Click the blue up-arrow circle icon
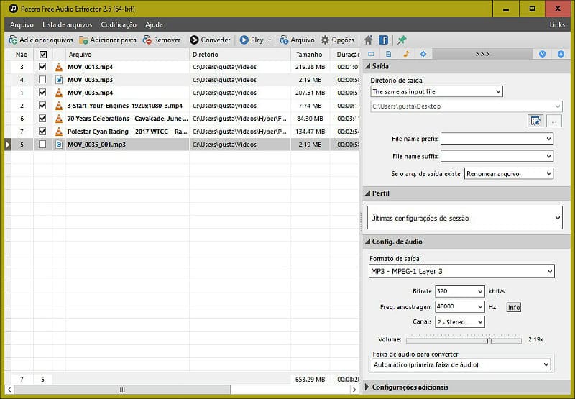The image size is (575, 399). click(561, 54)
